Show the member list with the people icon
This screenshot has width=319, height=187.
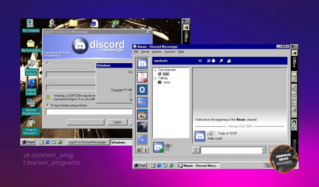(229, 61)
